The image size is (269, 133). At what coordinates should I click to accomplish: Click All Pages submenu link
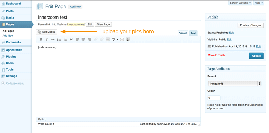click(x=8, y=31)
